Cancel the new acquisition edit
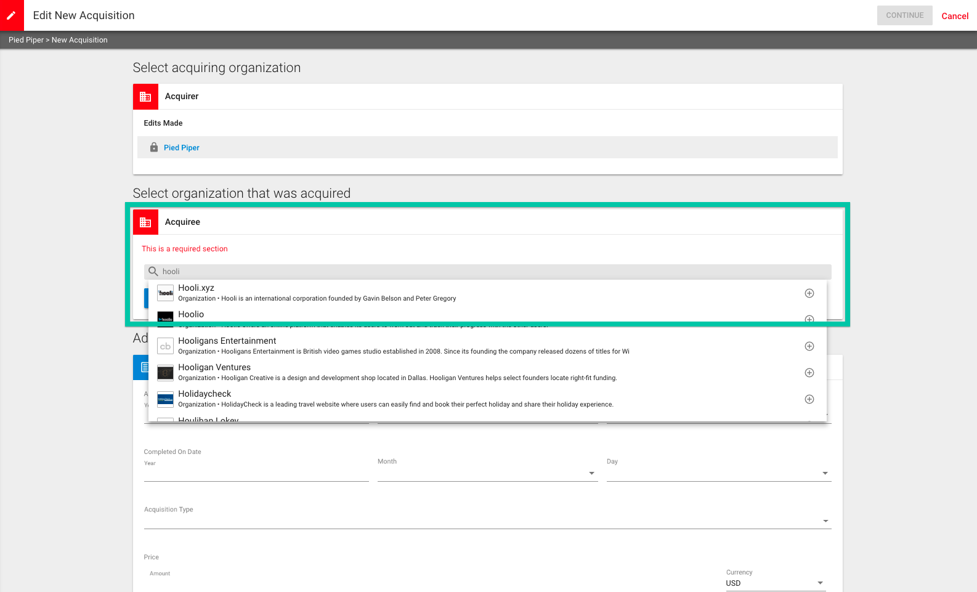This screenshot has width=977, height=592. 955,16
